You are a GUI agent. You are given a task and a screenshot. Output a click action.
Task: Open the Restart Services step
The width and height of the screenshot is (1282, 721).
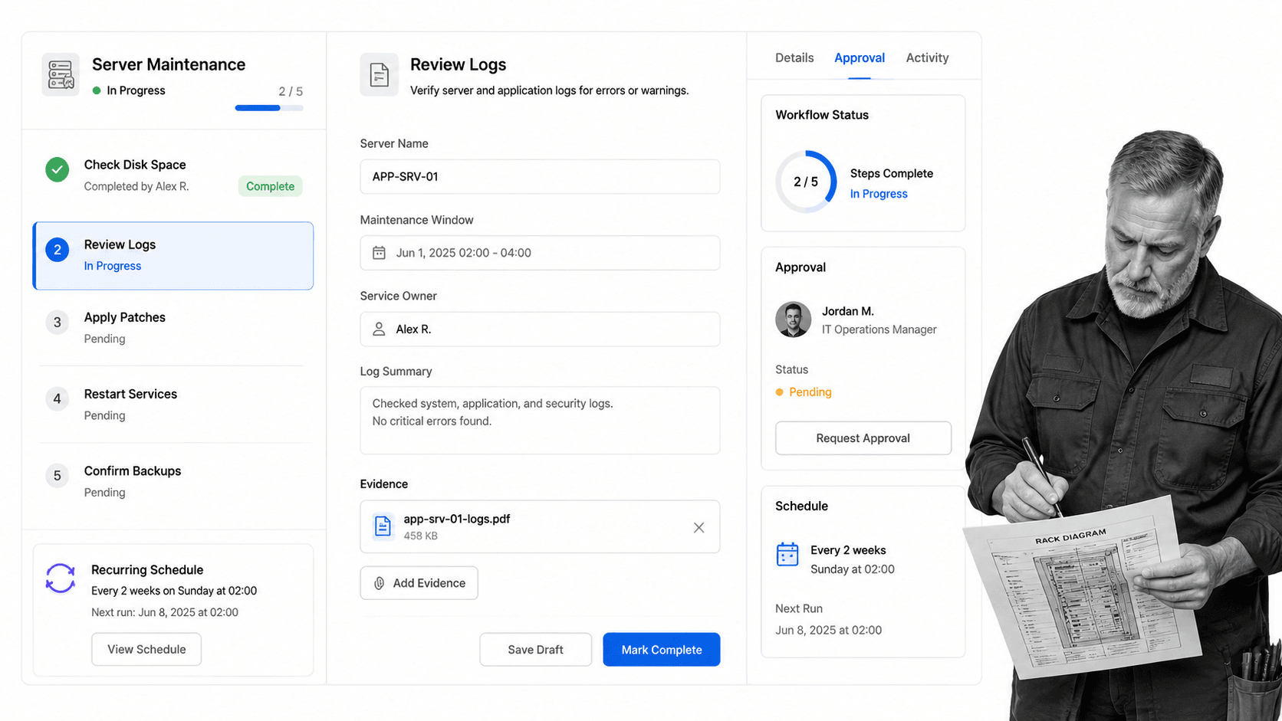pos(173,404)
